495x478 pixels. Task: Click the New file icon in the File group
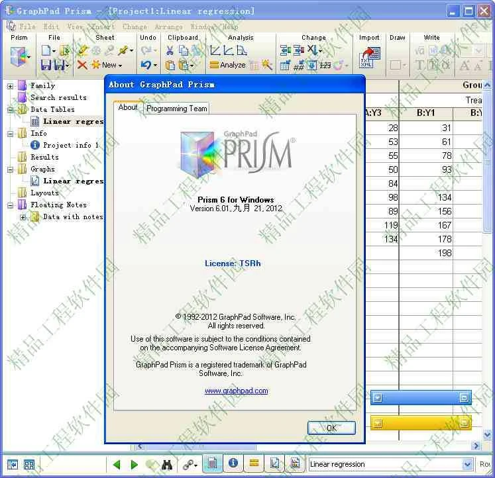(x=46, y=51)
